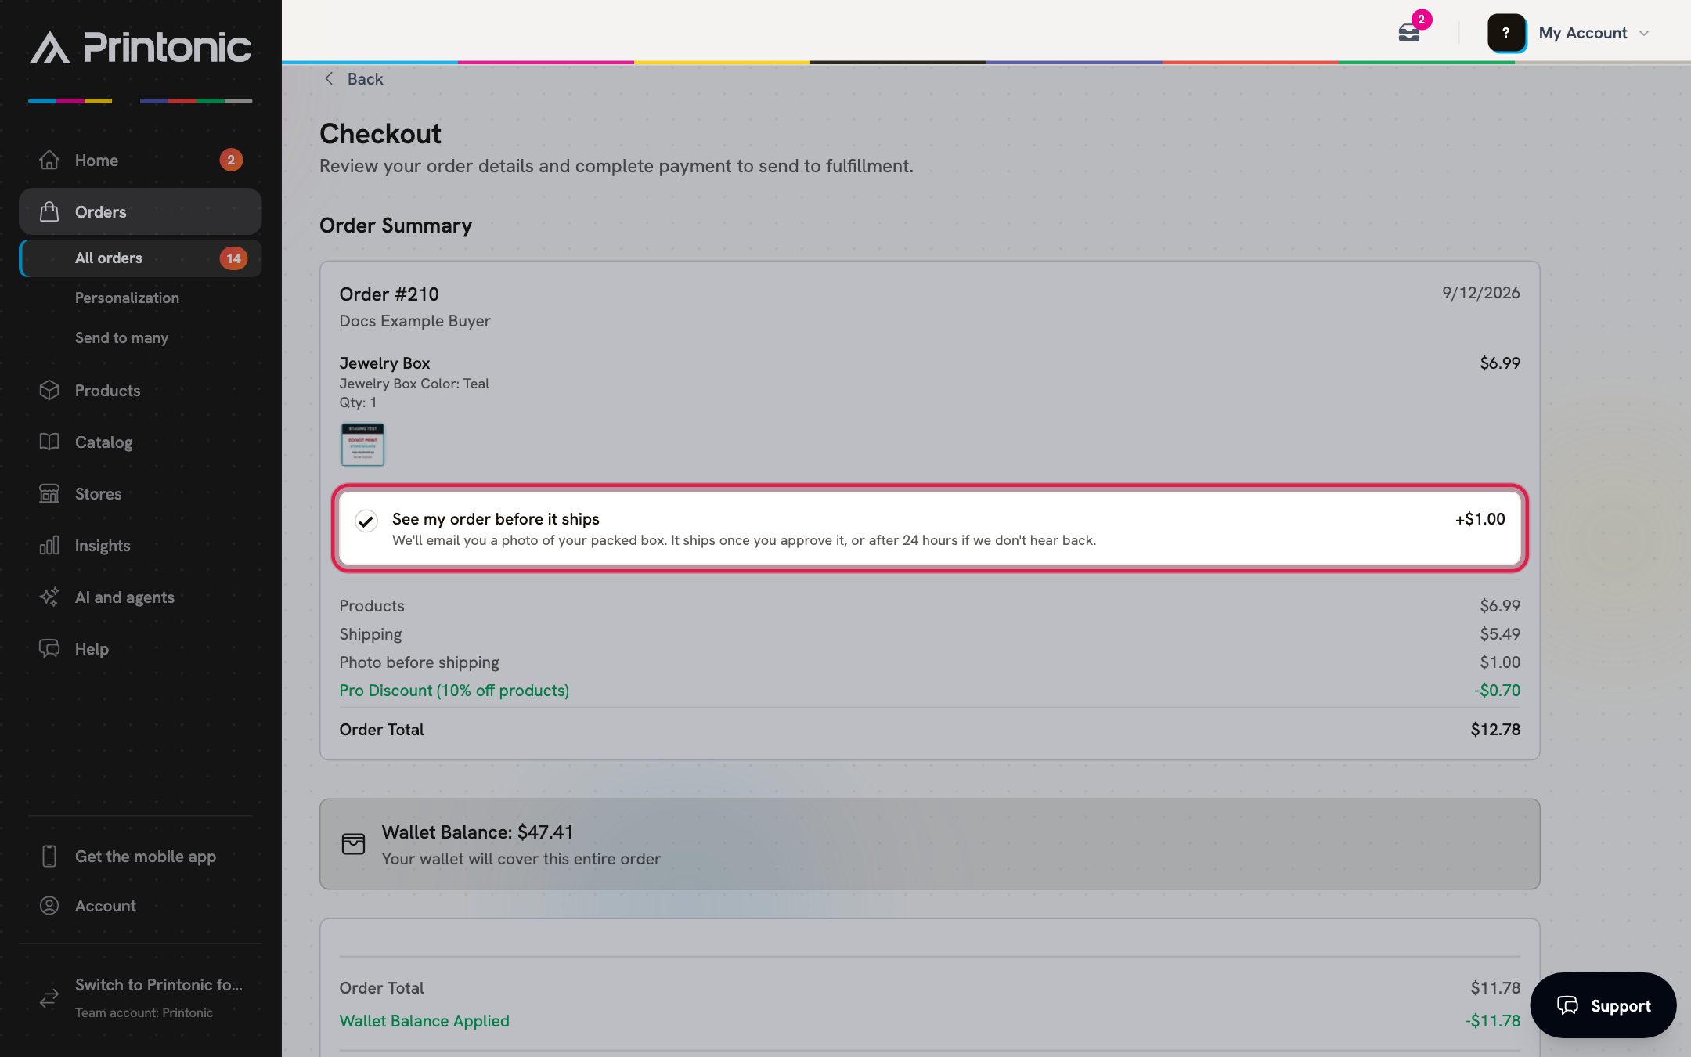
Task: Click the wallet icon beside Wallet Balance
Action: coord(354,844)
